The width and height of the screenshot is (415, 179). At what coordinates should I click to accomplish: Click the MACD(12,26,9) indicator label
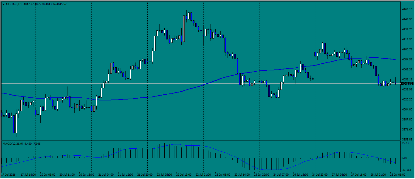(13, 143)
